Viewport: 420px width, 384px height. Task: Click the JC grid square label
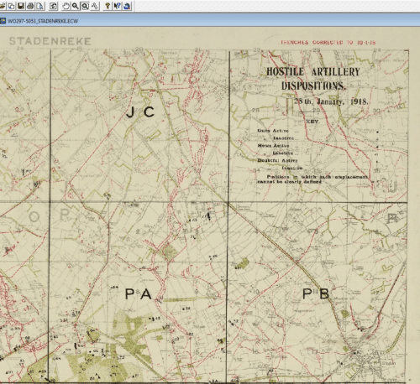pos(140,112)
